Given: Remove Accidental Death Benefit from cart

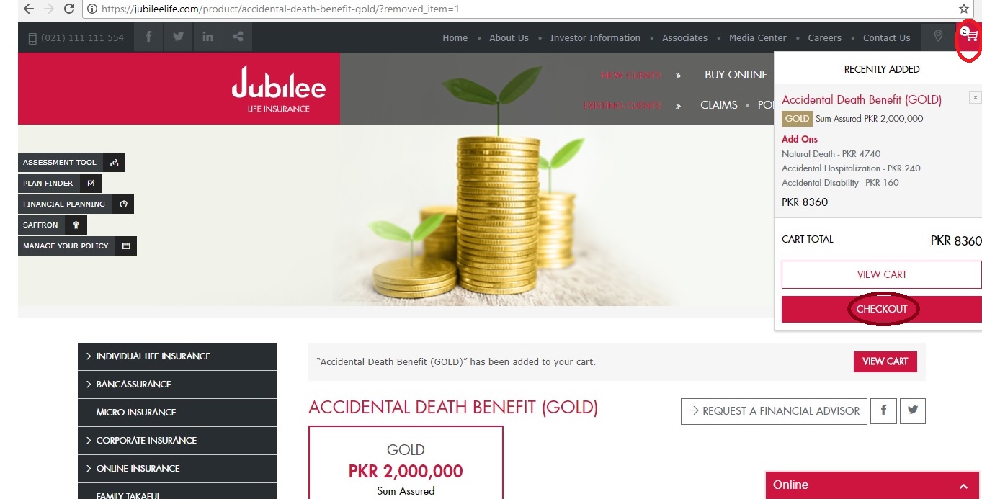Looking at the screenshot, I should 975,98.
